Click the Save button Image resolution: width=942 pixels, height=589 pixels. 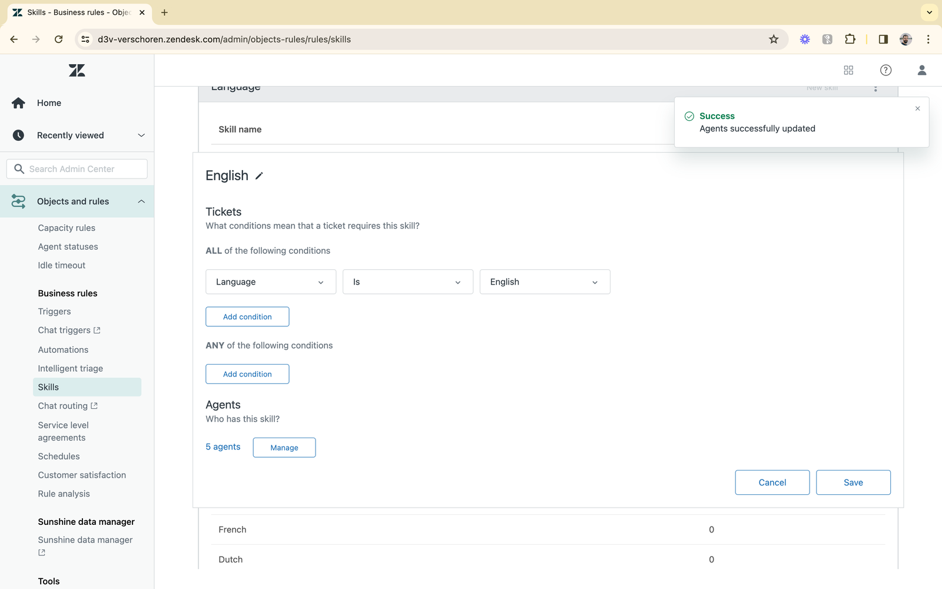(x=853, y=482)
